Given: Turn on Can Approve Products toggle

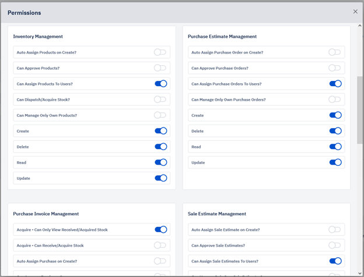Looking at the screenshot, I should (x=160, y=68).
